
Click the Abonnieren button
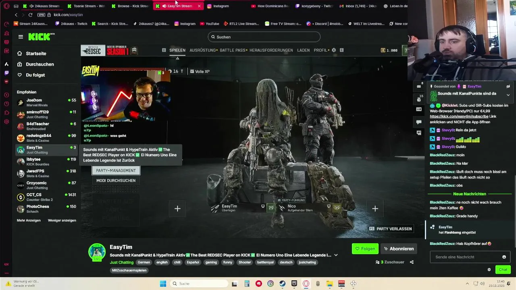tap(399, 249)
